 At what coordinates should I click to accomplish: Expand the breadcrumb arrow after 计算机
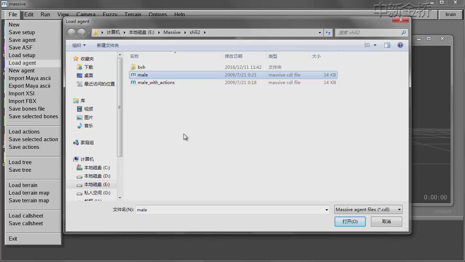click(x=125, y=32)
